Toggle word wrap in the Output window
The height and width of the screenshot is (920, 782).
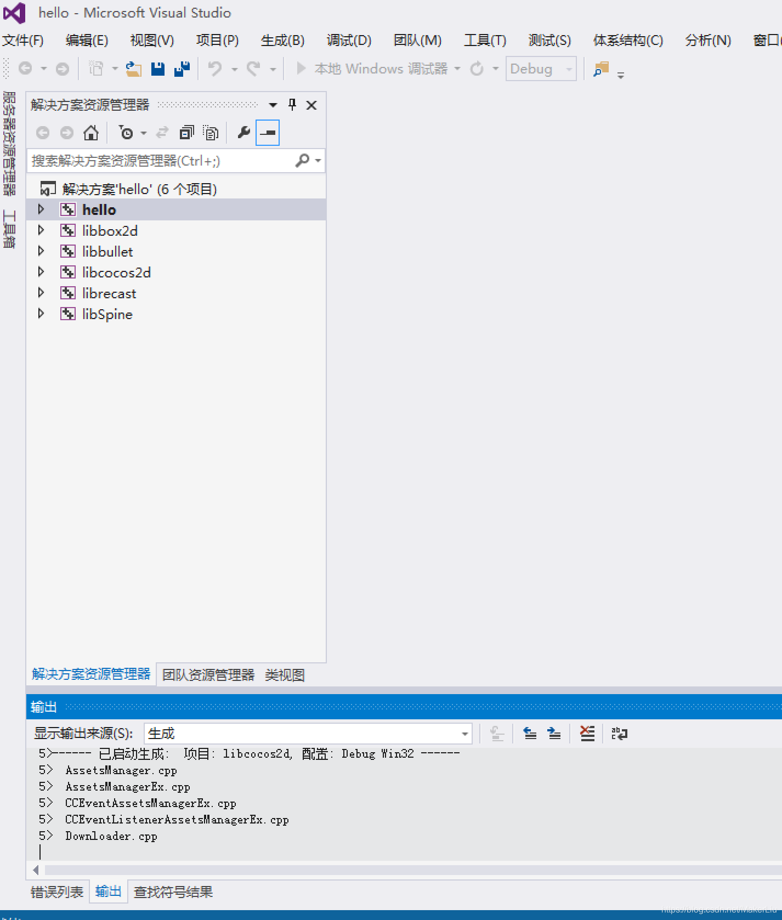pyautogui.click(x=620, y=734)
